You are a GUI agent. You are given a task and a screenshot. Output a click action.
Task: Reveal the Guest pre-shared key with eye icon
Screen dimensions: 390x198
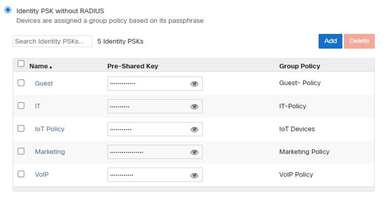(x=194, y=84)
